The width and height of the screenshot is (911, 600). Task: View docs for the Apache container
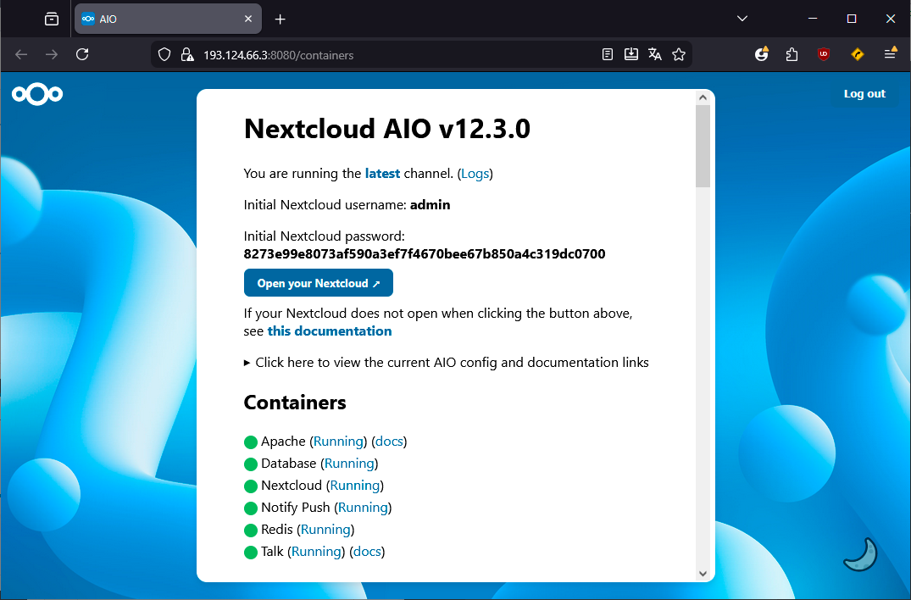click(389, 441)
